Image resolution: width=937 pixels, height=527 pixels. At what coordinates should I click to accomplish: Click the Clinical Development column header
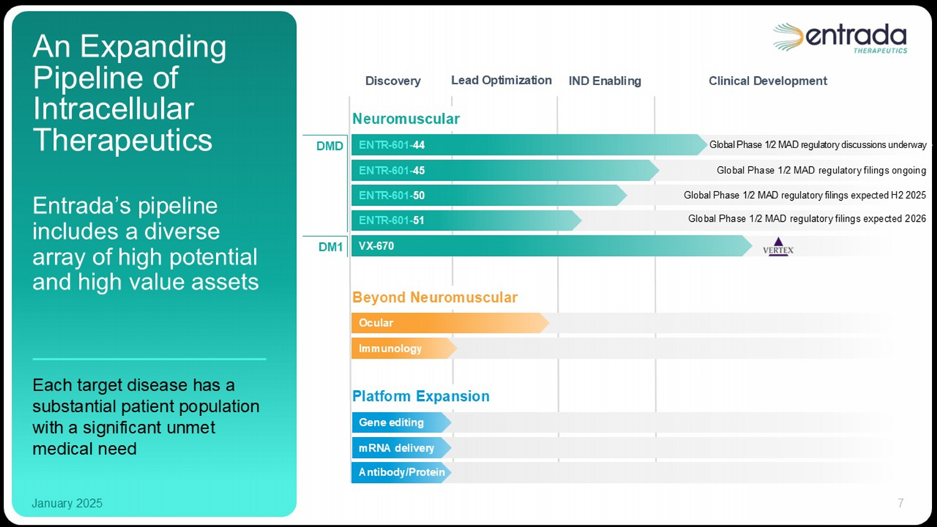tap(768, 81)
